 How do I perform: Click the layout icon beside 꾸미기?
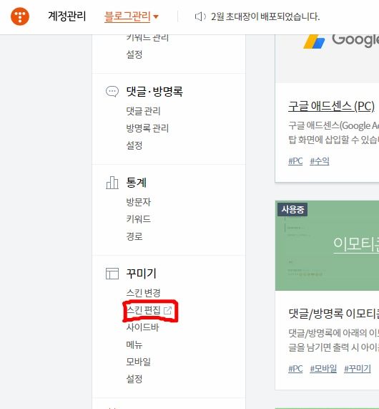112,274
